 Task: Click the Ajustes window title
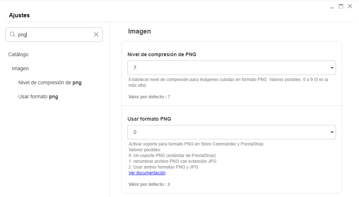click(19, 15)
